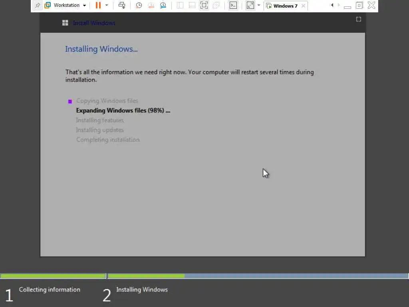Enter Unity mode
Screen dimensions: 409x307
click(216, 5)
